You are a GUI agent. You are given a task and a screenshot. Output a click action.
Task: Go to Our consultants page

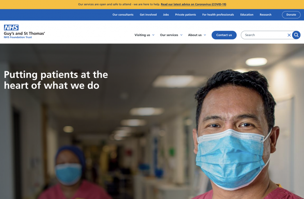[123, 15]
